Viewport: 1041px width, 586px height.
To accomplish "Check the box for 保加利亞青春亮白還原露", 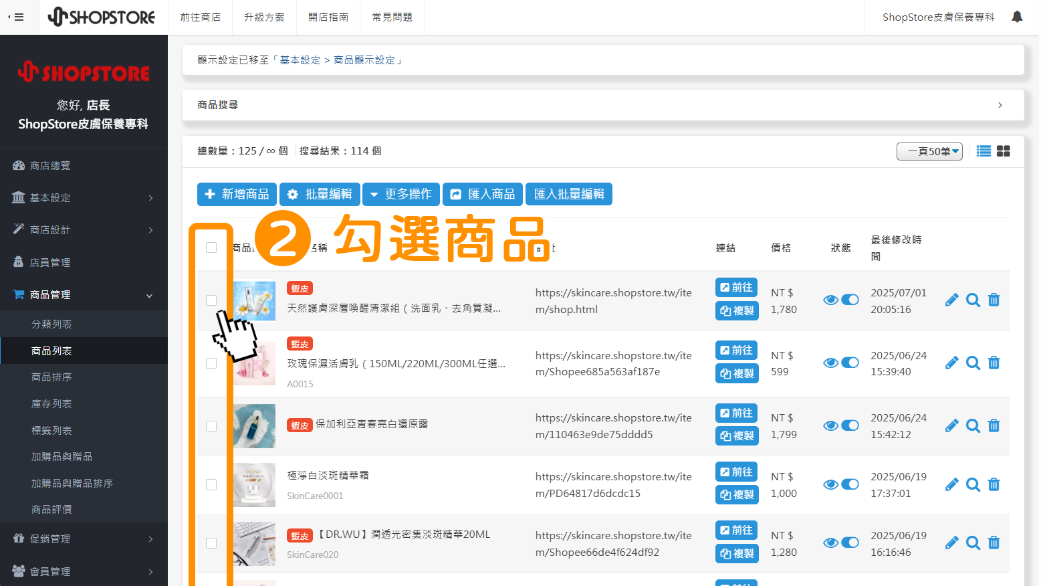I will pos(211,426).
